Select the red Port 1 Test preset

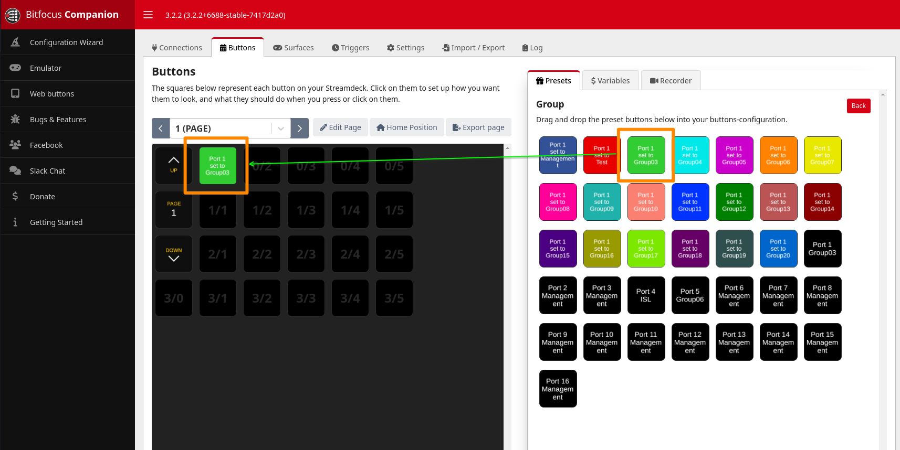click(602, 155)
